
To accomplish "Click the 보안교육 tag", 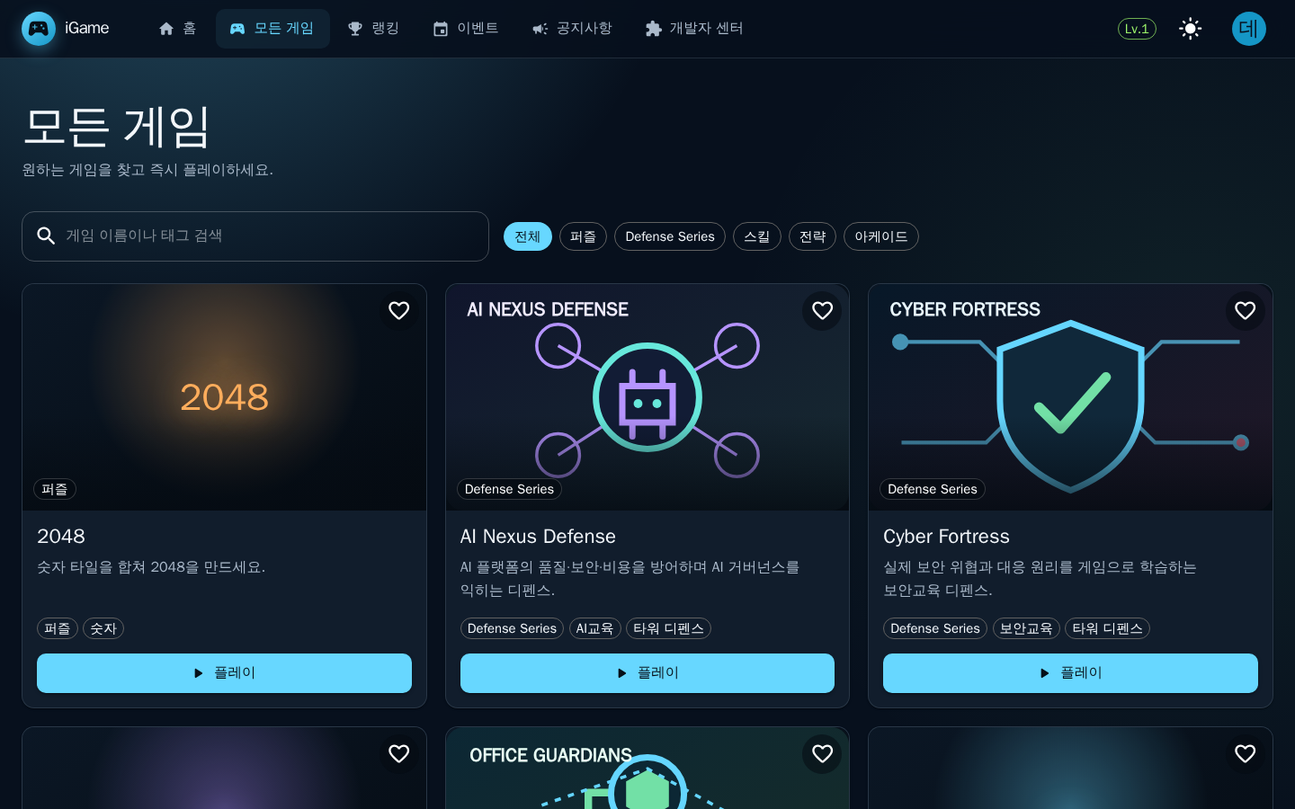I will [1026, 628].
